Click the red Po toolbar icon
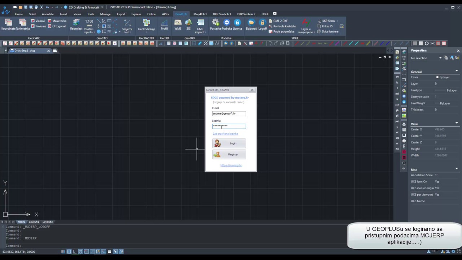The image size is (462, 260). [x=140, y=43]
